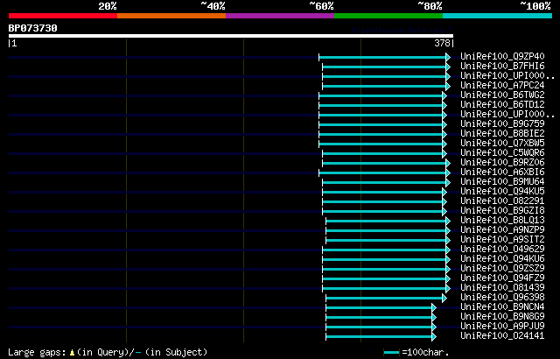Click the white BP073730 query sequence bar

231,36
